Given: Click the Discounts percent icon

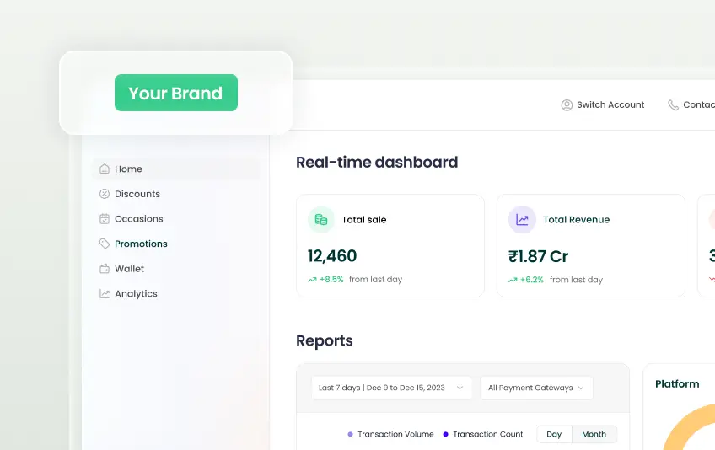Looking at the screenshot, I should tap(105, 194).
